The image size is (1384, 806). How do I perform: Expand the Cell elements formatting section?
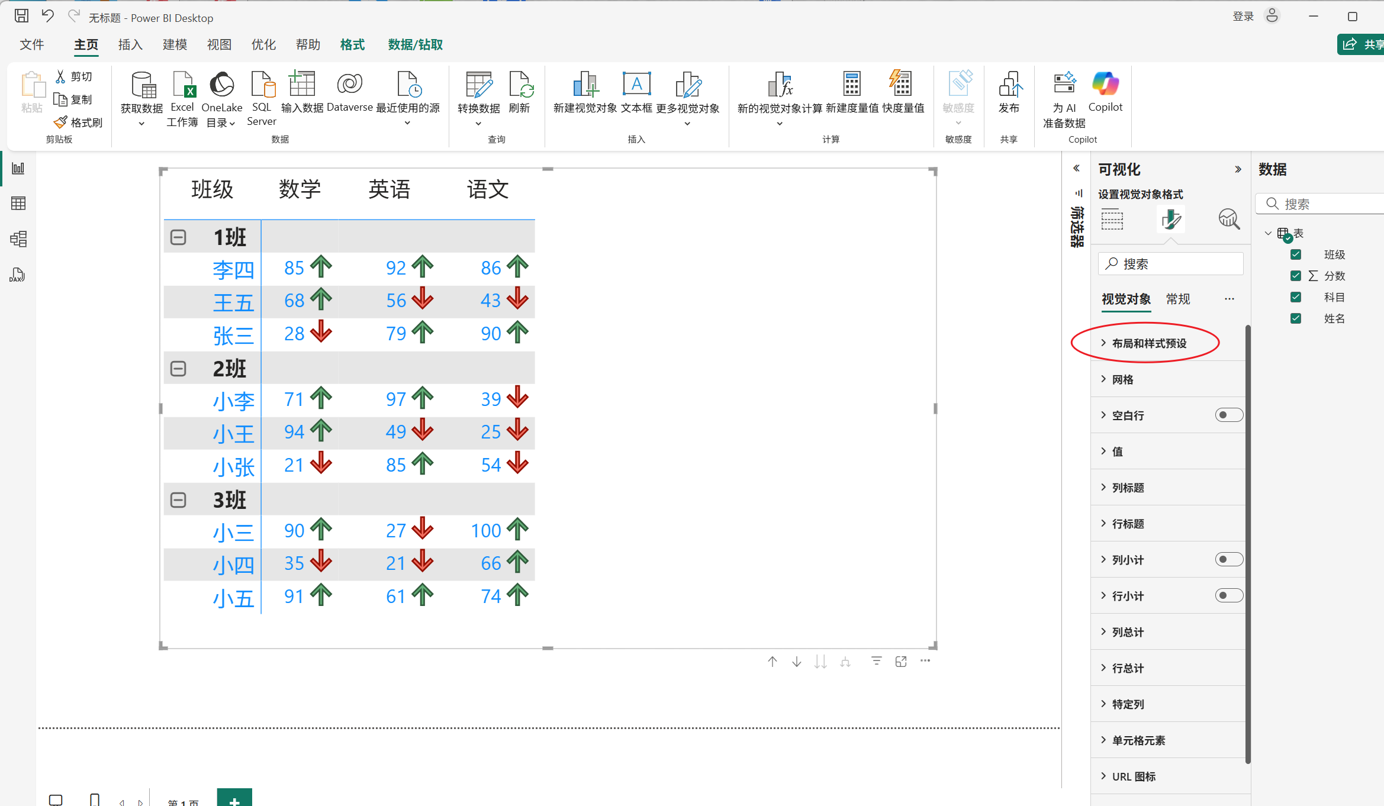click(x=1138, y=740)
